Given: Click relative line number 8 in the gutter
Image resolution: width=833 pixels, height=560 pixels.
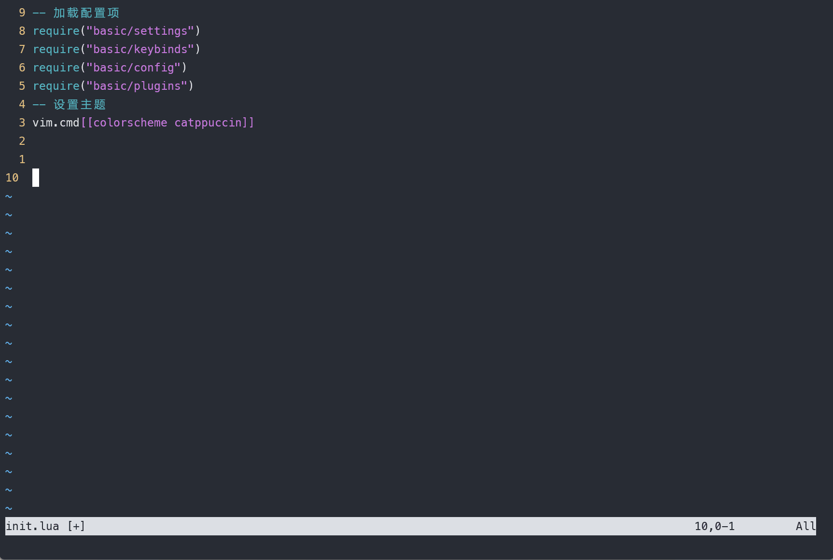Looking at the screenshot, I should (x=22, y=31).
